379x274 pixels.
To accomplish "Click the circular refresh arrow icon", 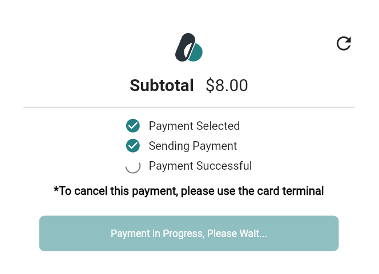I will [x=344, y=43].
